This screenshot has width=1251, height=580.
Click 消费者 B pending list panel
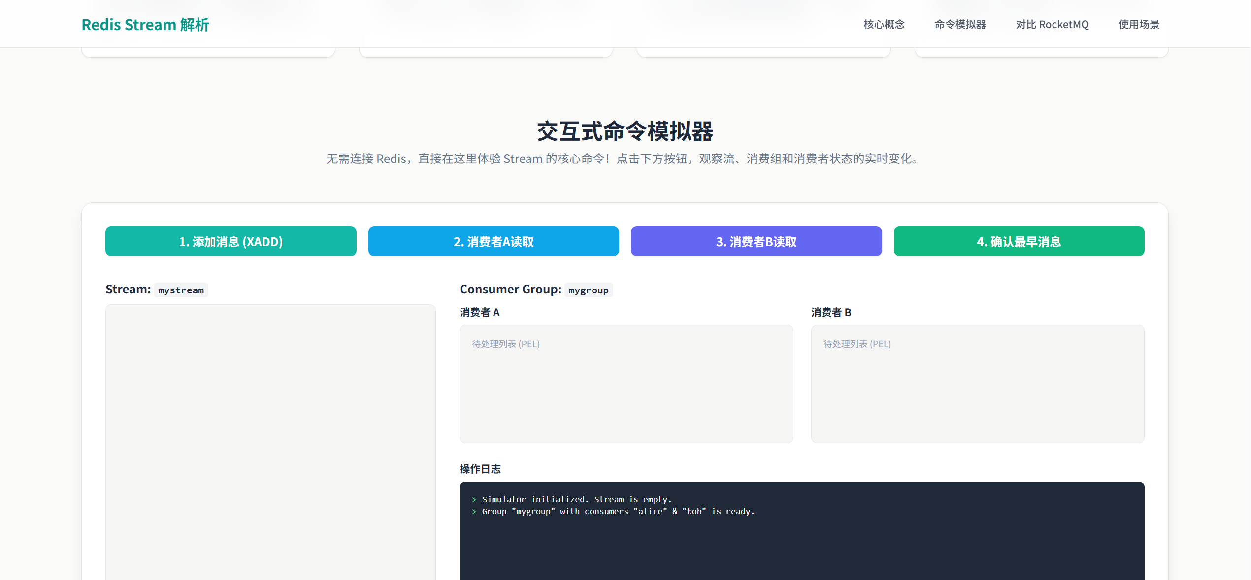(x=977, y=389)
